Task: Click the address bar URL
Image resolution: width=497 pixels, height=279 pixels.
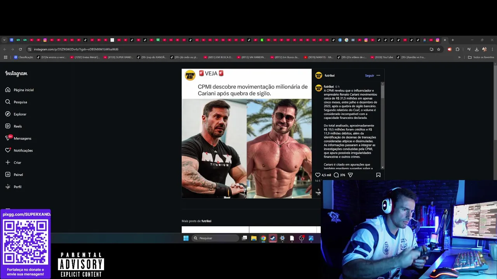Action: pyautogui.click(x=76, y=49)
